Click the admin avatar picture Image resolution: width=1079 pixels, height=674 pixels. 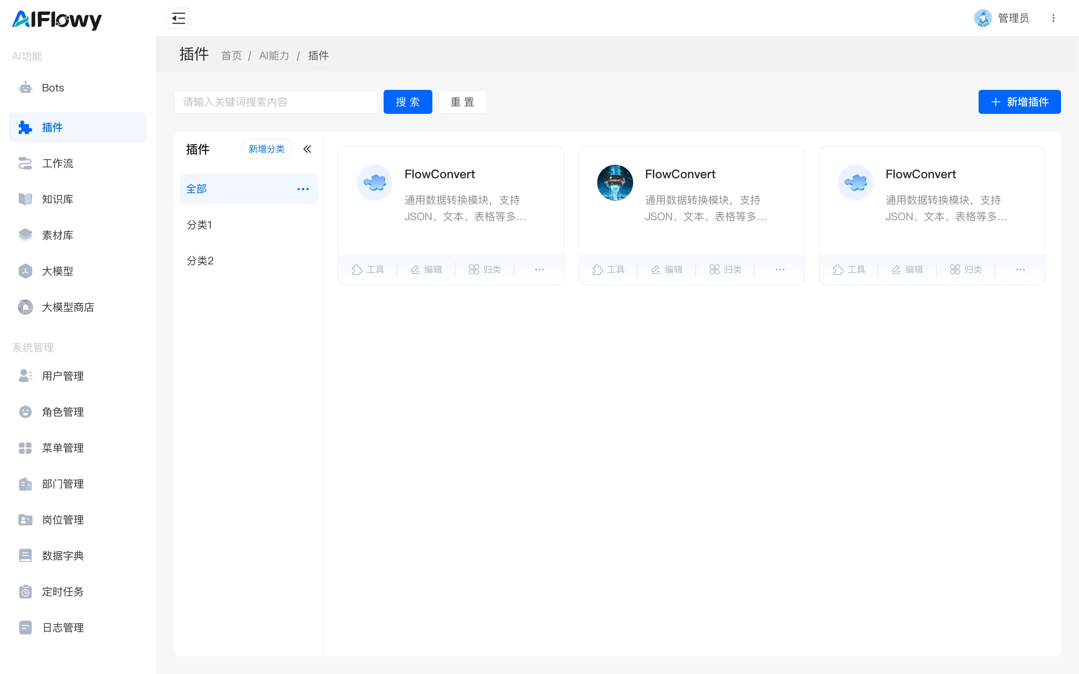(983, 18)
